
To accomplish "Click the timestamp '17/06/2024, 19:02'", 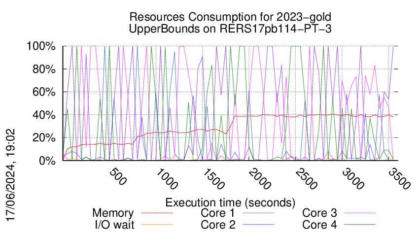I will (x=11, y=175).
